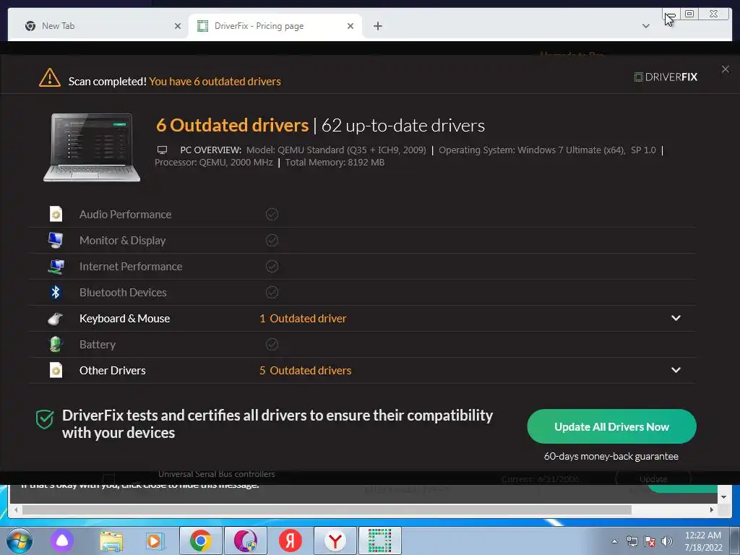
Task: Select the DriverFix - Pricing page tab
Action: (275, 26)
